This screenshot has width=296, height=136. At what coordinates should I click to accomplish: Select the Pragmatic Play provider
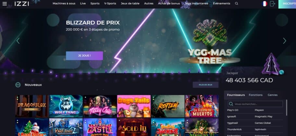click(x=264, y=117)
